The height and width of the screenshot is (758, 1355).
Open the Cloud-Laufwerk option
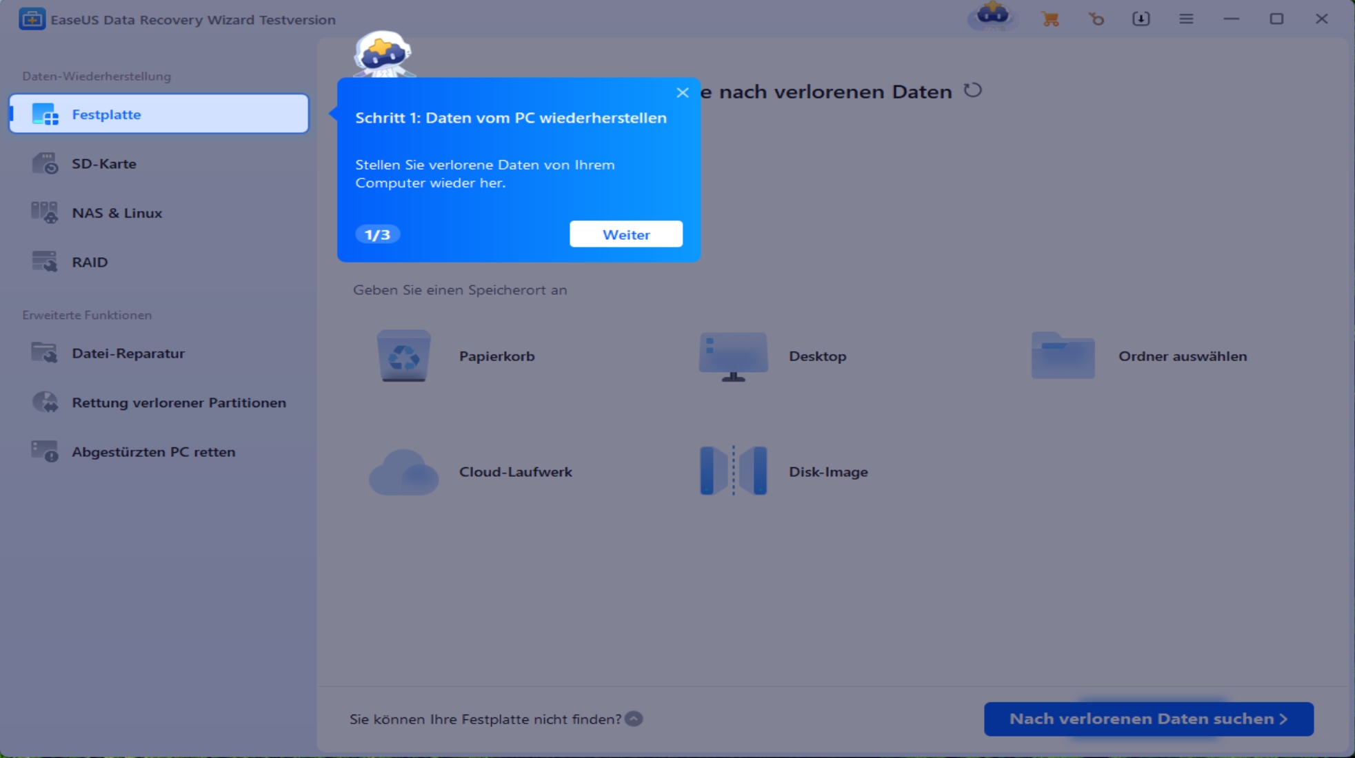[403, 472]
